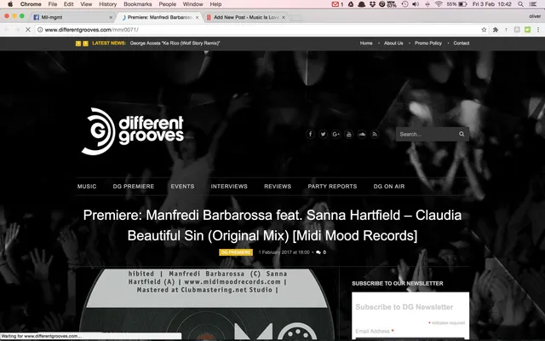
Task: Click the previous news arrow in ticker
Action: pos(78,43)
